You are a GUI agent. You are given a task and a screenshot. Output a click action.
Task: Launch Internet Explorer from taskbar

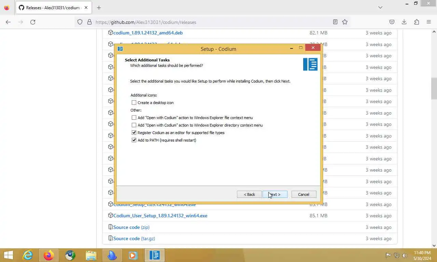pyautogui.click(x=28, y=255)
